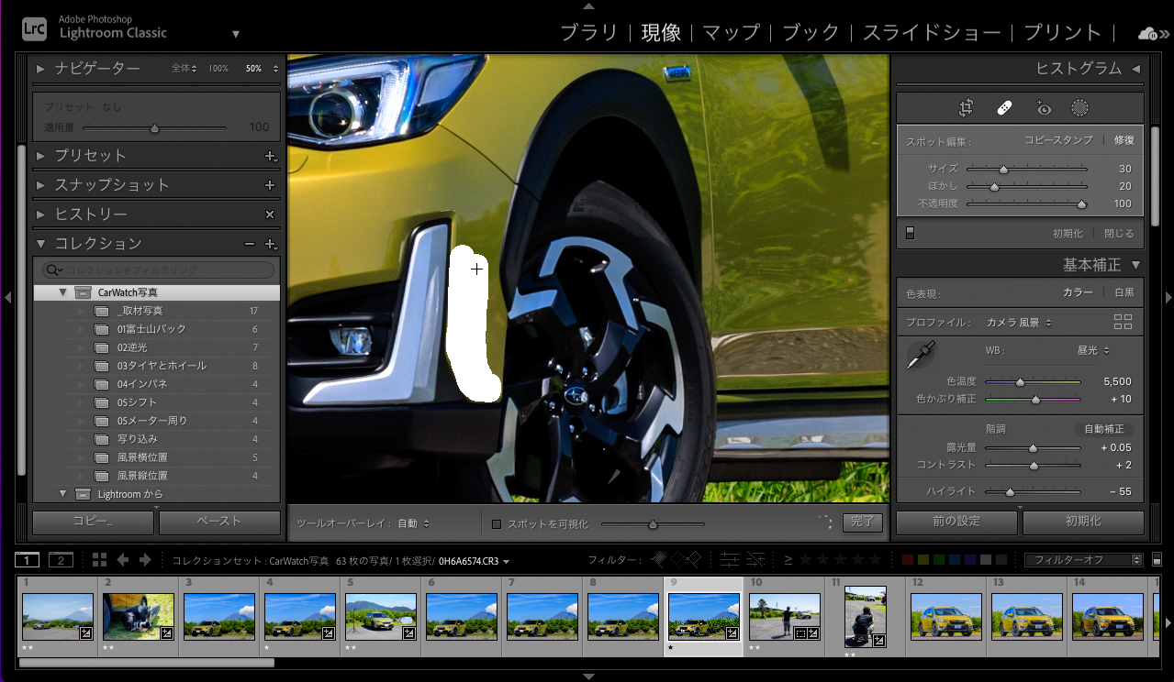Collapse the CarWatch写真 collection set
This screenshot has height=682, width=1174.
tap(62, 292)
